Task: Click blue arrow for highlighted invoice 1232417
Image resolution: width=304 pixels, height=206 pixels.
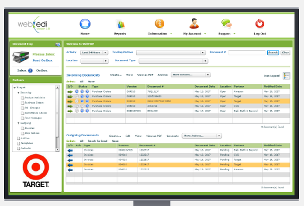Action: 70,165
